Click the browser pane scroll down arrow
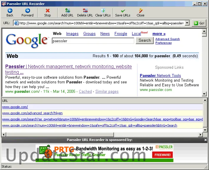Viewport: 209px width, 170px height. click(x=204, y=94)
